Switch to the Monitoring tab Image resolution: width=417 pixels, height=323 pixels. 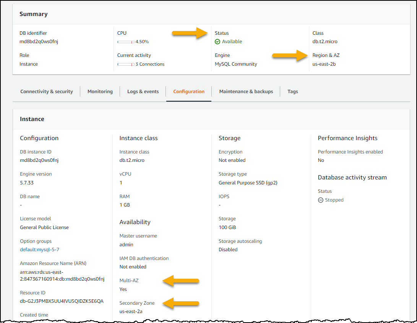click(x=100, y=92)
